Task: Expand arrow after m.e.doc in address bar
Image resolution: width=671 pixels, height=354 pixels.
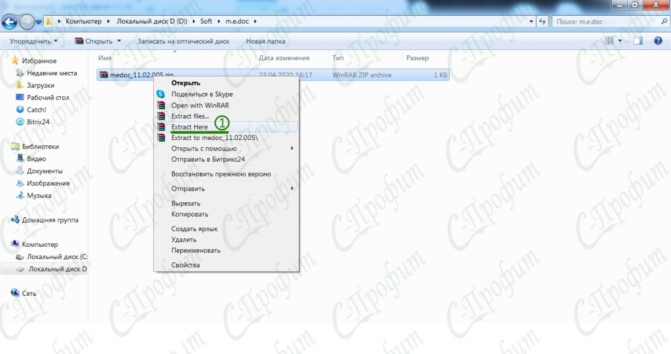Action: pos(255,21)
